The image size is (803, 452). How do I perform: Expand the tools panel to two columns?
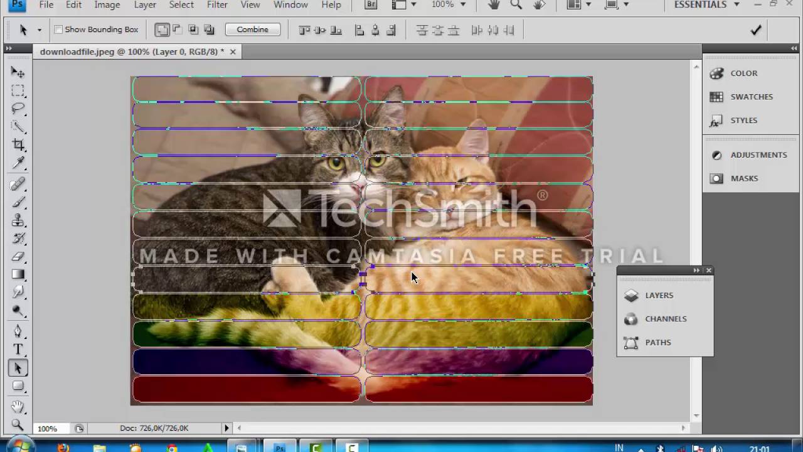[x=9, y=48]
